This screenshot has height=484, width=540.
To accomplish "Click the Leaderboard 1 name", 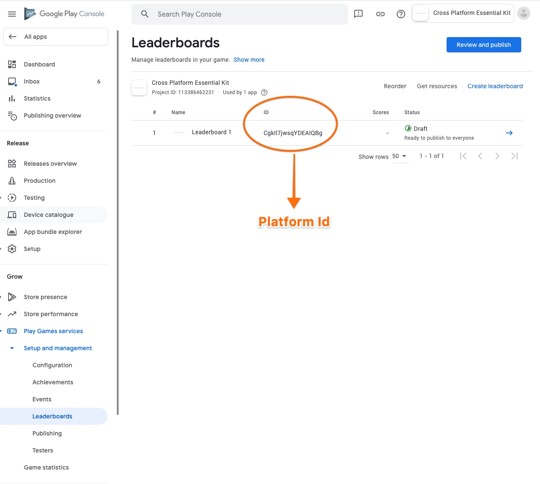I will pyautogui.click(x=212, y=132).
